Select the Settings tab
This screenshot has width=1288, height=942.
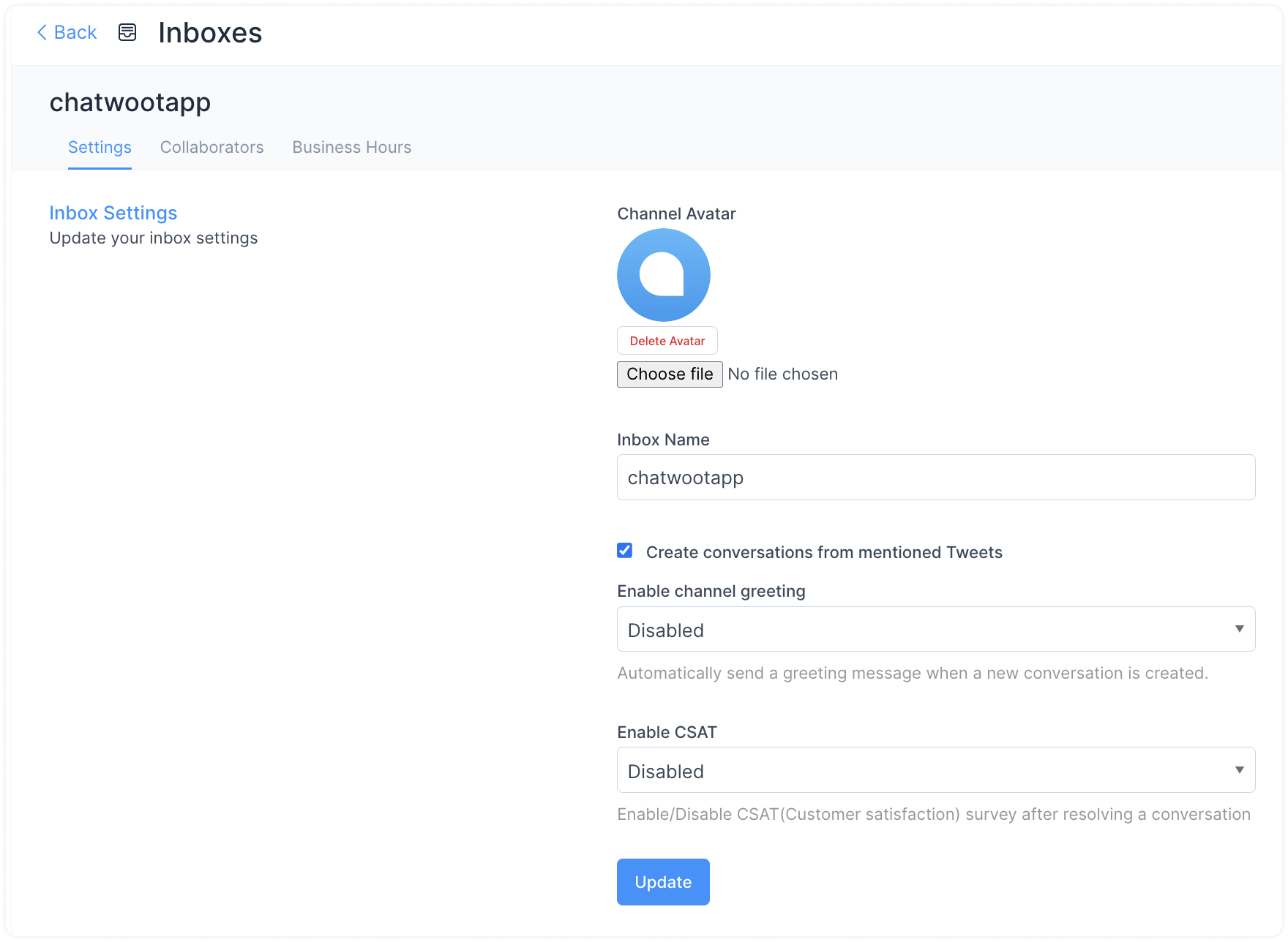point(100,147)
